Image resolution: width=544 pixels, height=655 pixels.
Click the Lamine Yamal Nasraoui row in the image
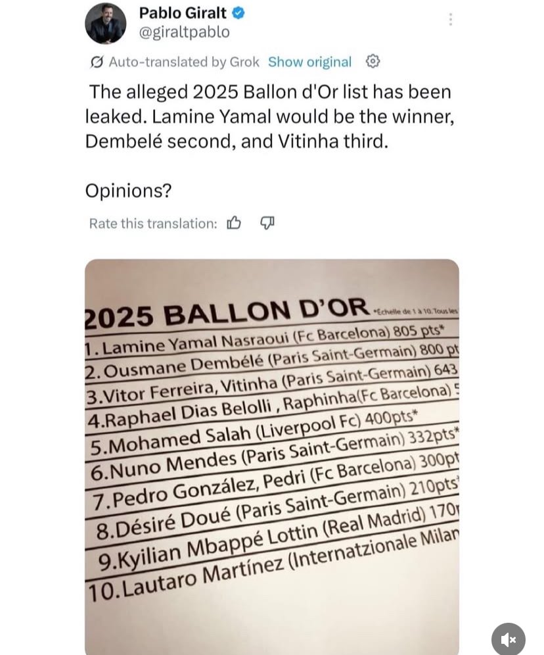pos(263,339)
